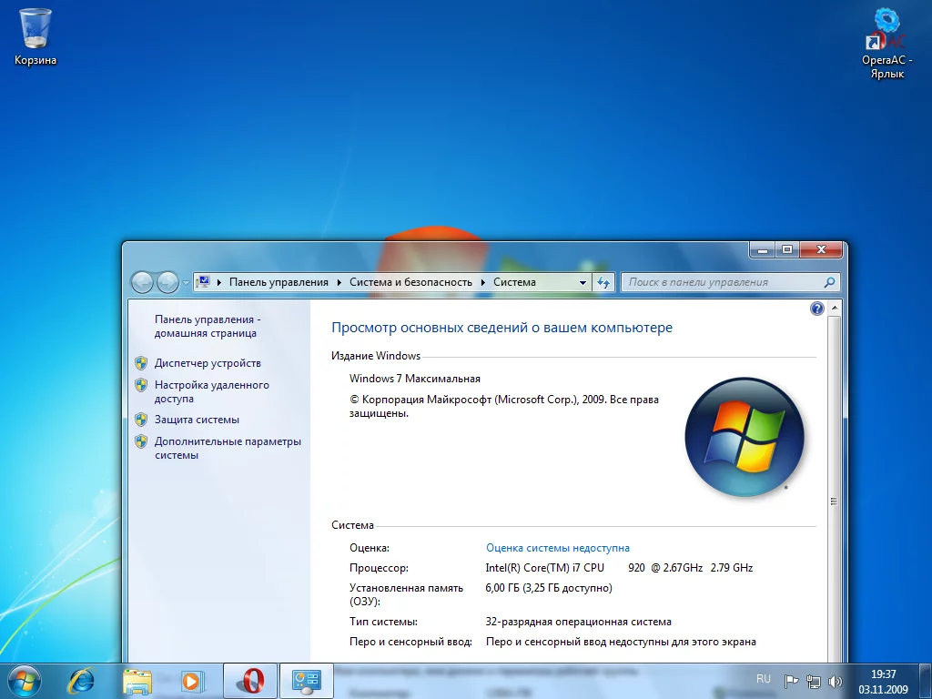Open network tray icon

[813, 681]
